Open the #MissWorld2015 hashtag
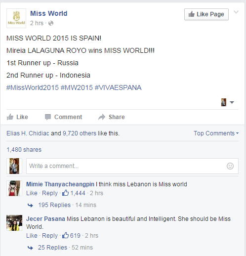Viewport: 246px width, 256px height. pyautogui.click(x=33, y=87)
